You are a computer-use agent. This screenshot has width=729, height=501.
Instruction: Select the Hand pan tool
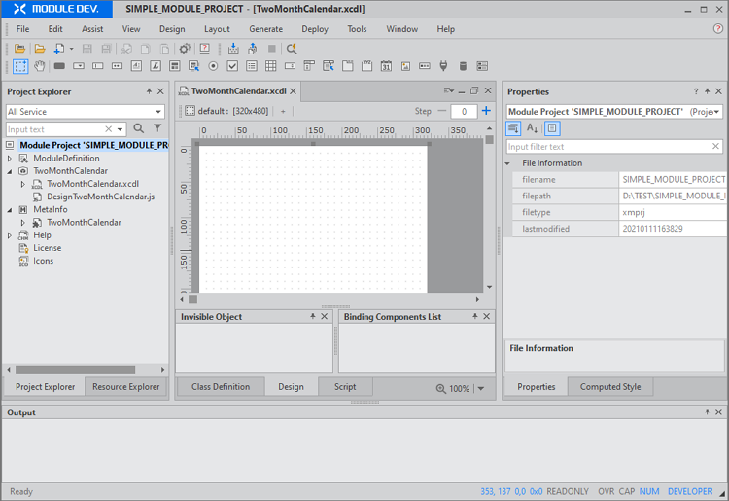(40, 66)
